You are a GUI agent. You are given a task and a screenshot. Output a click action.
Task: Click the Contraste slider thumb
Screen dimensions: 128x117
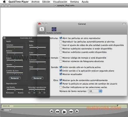[37, 62]
